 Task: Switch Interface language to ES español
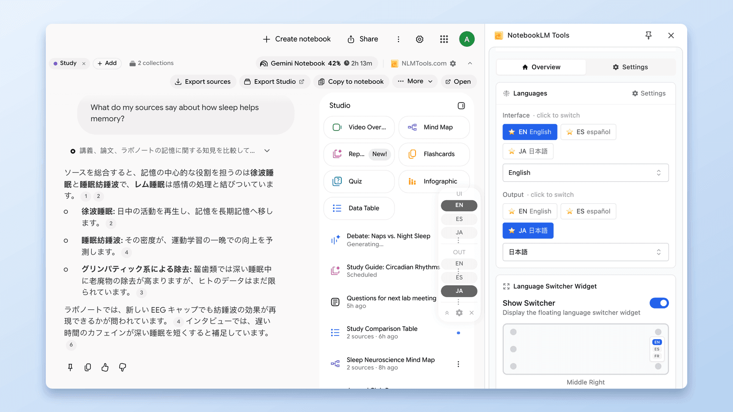pos(588,132)
